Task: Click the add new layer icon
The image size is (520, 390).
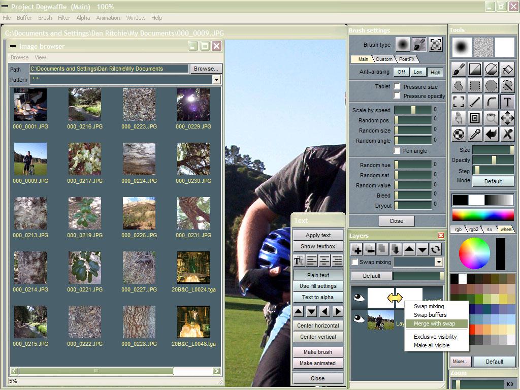Action: coord(356,249)
